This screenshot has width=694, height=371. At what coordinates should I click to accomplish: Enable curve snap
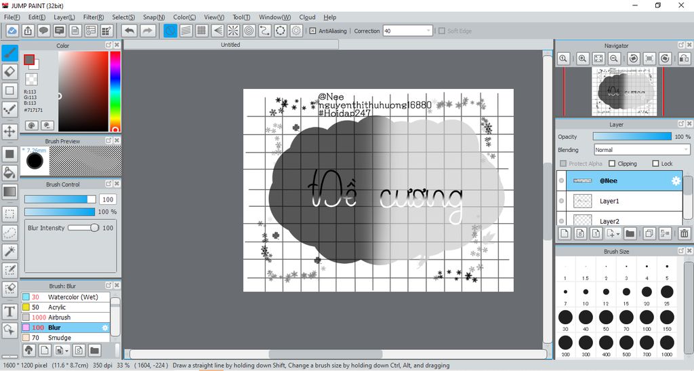pos(265,31)
